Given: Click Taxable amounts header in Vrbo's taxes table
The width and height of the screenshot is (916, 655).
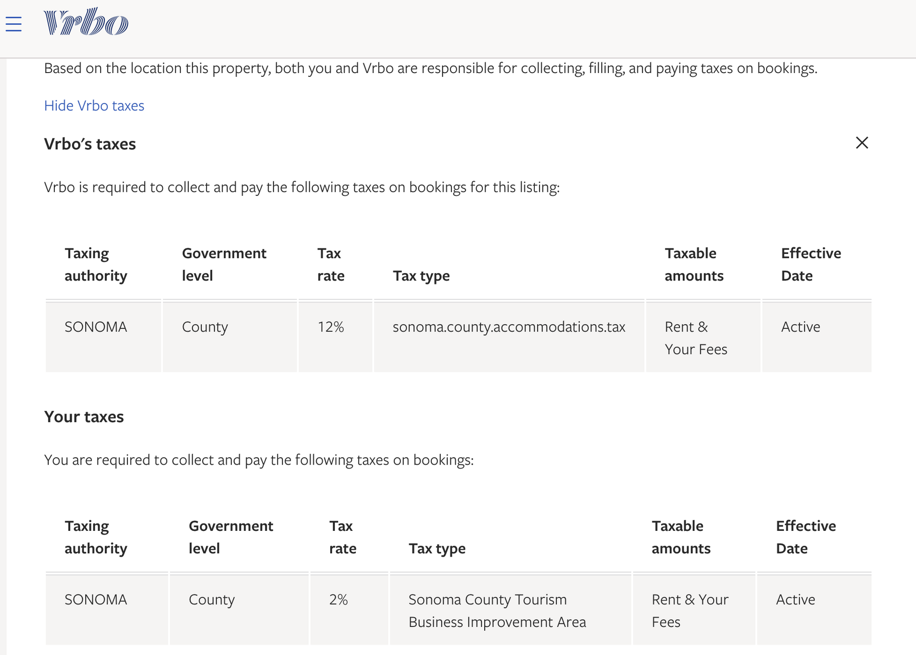Looking at the screenshot, I should pos(694,264).
